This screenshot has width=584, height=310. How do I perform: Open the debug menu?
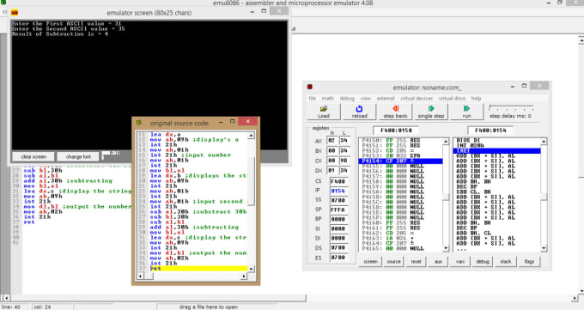(347, 99)
